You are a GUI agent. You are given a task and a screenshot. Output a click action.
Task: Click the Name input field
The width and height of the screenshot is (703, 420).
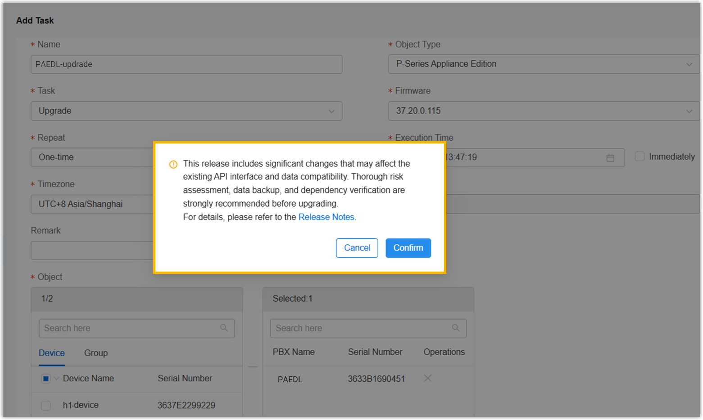pos(186,64)
